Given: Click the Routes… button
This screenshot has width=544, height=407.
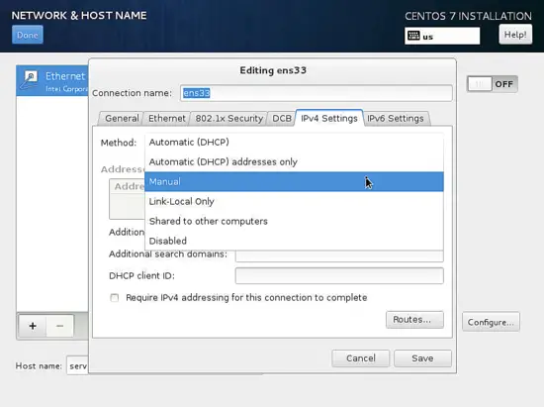Looking at the screenshot, I should click(x=414, y=320).
